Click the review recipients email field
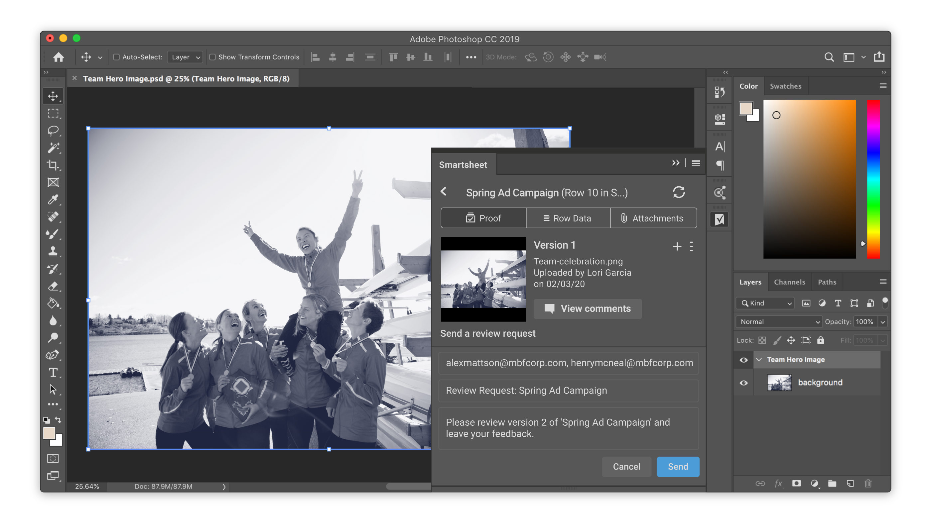 pos(569,363)
